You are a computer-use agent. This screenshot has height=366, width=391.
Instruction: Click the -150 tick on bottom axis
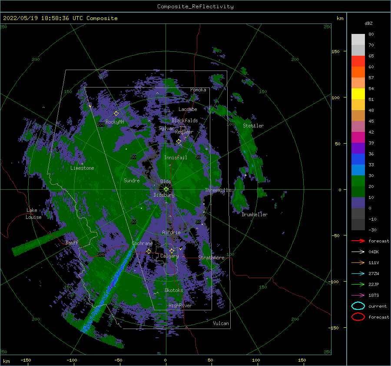tap(26, 360)
